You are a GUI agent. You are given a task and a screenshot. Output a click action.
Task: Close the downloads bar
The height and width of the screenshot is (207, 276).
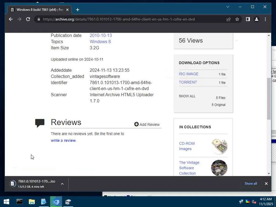pyautogui.click(x=266, y=183)
